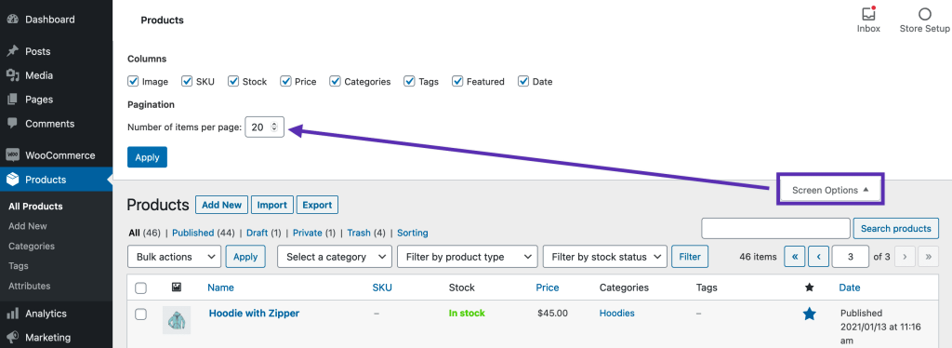Screen dimensions: 952x348
Task: Click the Media library icon in sidebar
Action: tap(13, 75)
